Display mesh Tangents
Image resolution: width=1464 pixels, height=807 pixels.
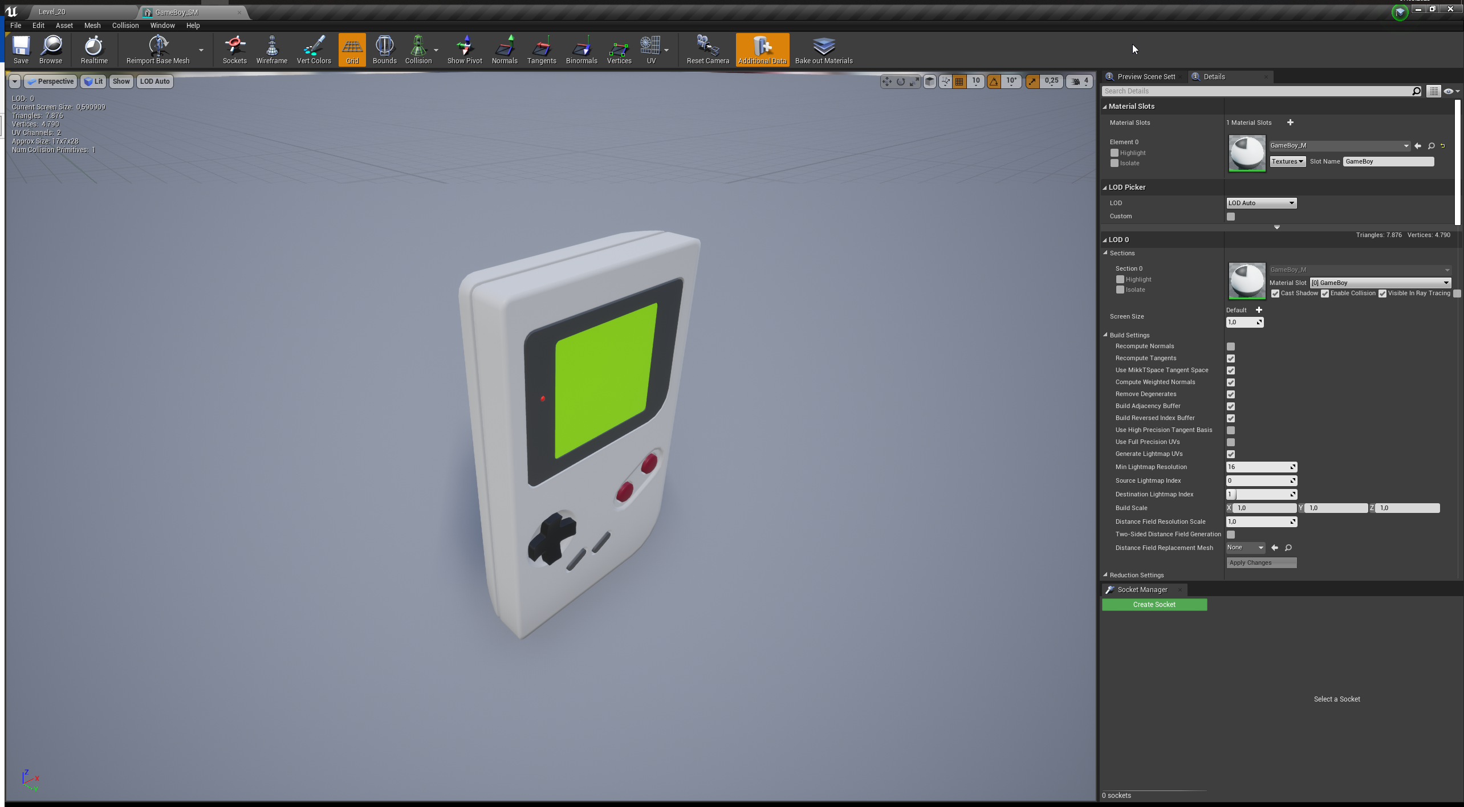click(542, 50)
